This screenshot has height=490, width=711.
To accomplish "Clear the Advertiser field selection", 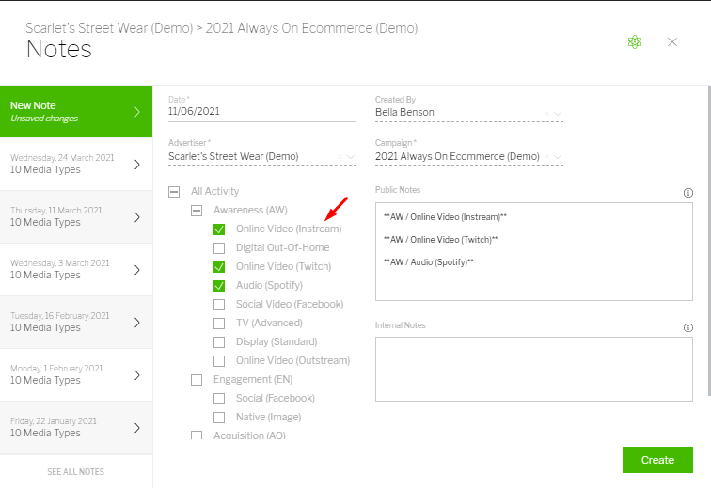I will point(340,157).
